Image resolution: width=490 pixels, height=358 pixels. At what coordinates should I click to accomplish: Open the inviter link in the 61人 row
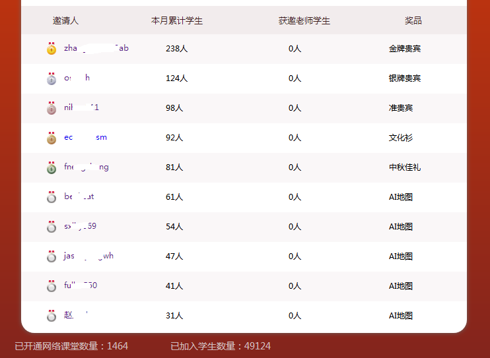(x=79, y=196)
